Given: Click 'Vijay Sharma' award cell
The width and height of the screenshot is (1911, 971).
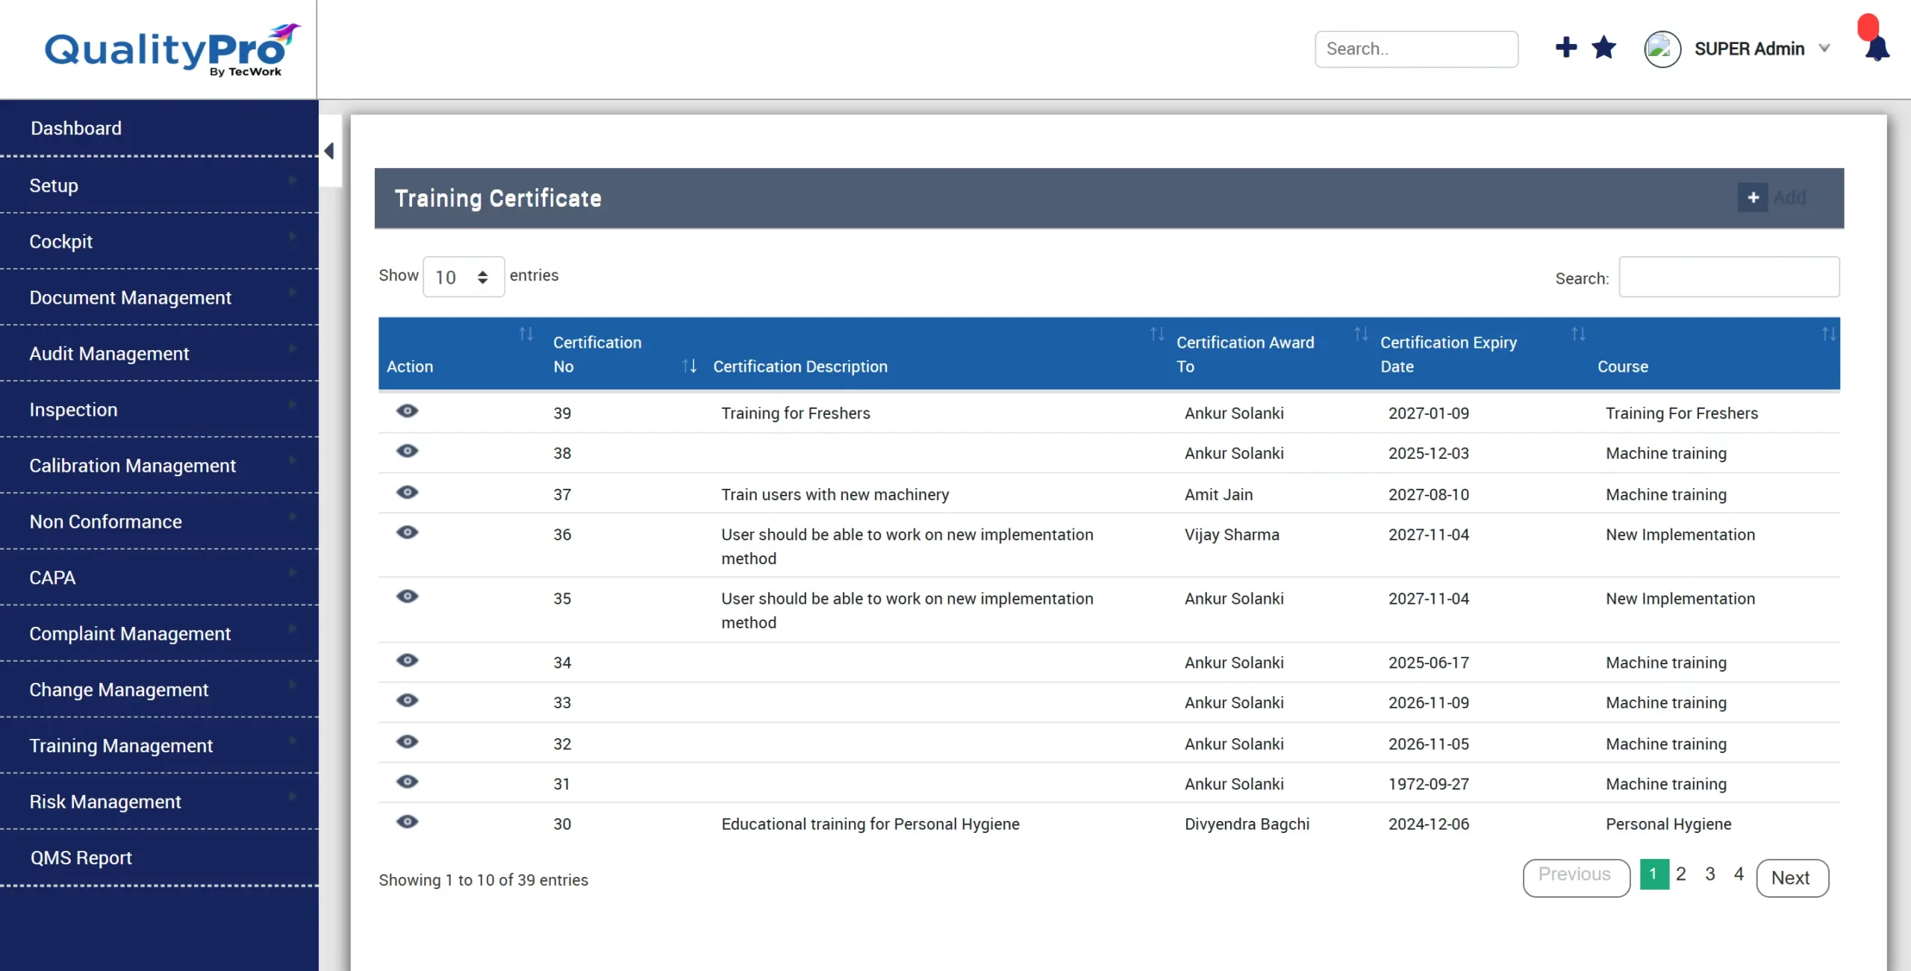Looking at the screenshot, I should click(x=1232, y=535).
